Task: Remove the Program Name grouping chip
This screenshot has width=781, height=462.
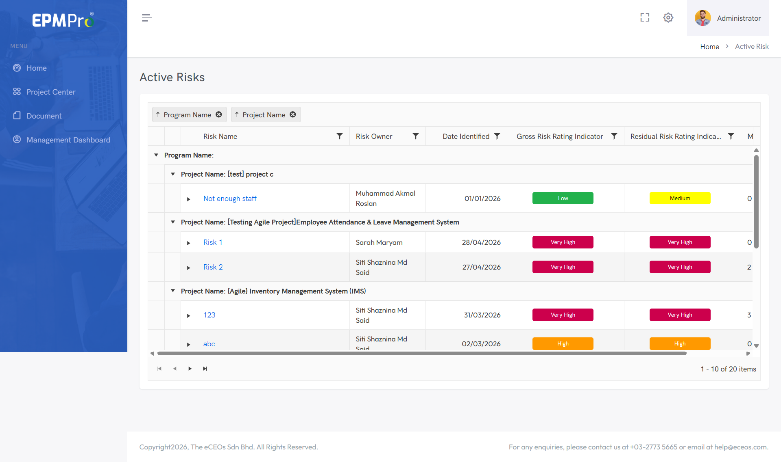Action: coord(219,114)
